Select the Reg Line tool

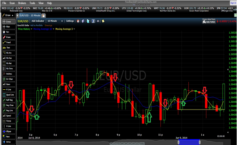(9, 110)
